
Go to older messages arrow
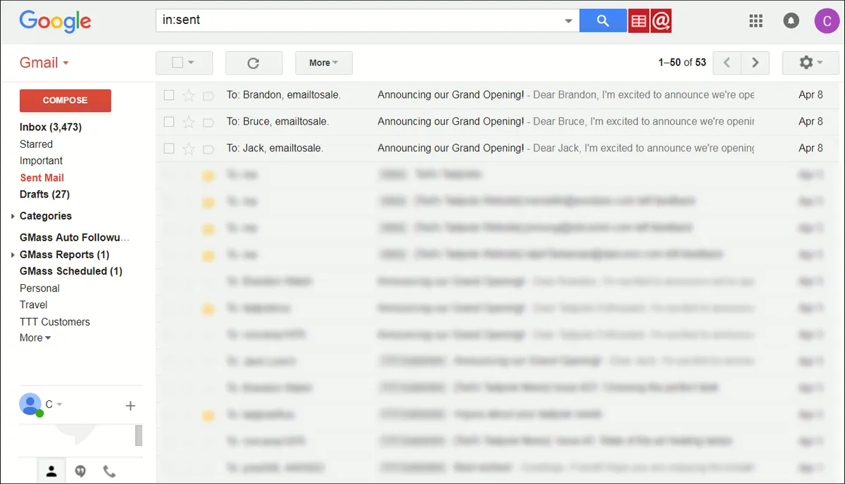(755, 63)
